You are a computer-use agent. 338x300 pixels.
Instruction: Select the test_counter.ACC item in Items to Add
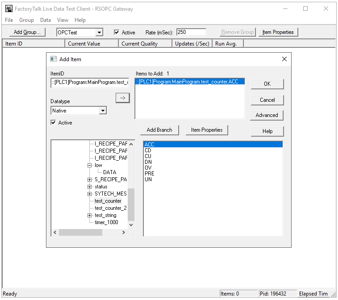(190, 82)
